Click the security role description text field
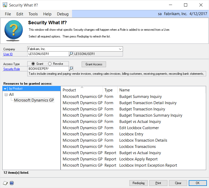The height and width of the screenshot is (188, 209). [117, 74]
